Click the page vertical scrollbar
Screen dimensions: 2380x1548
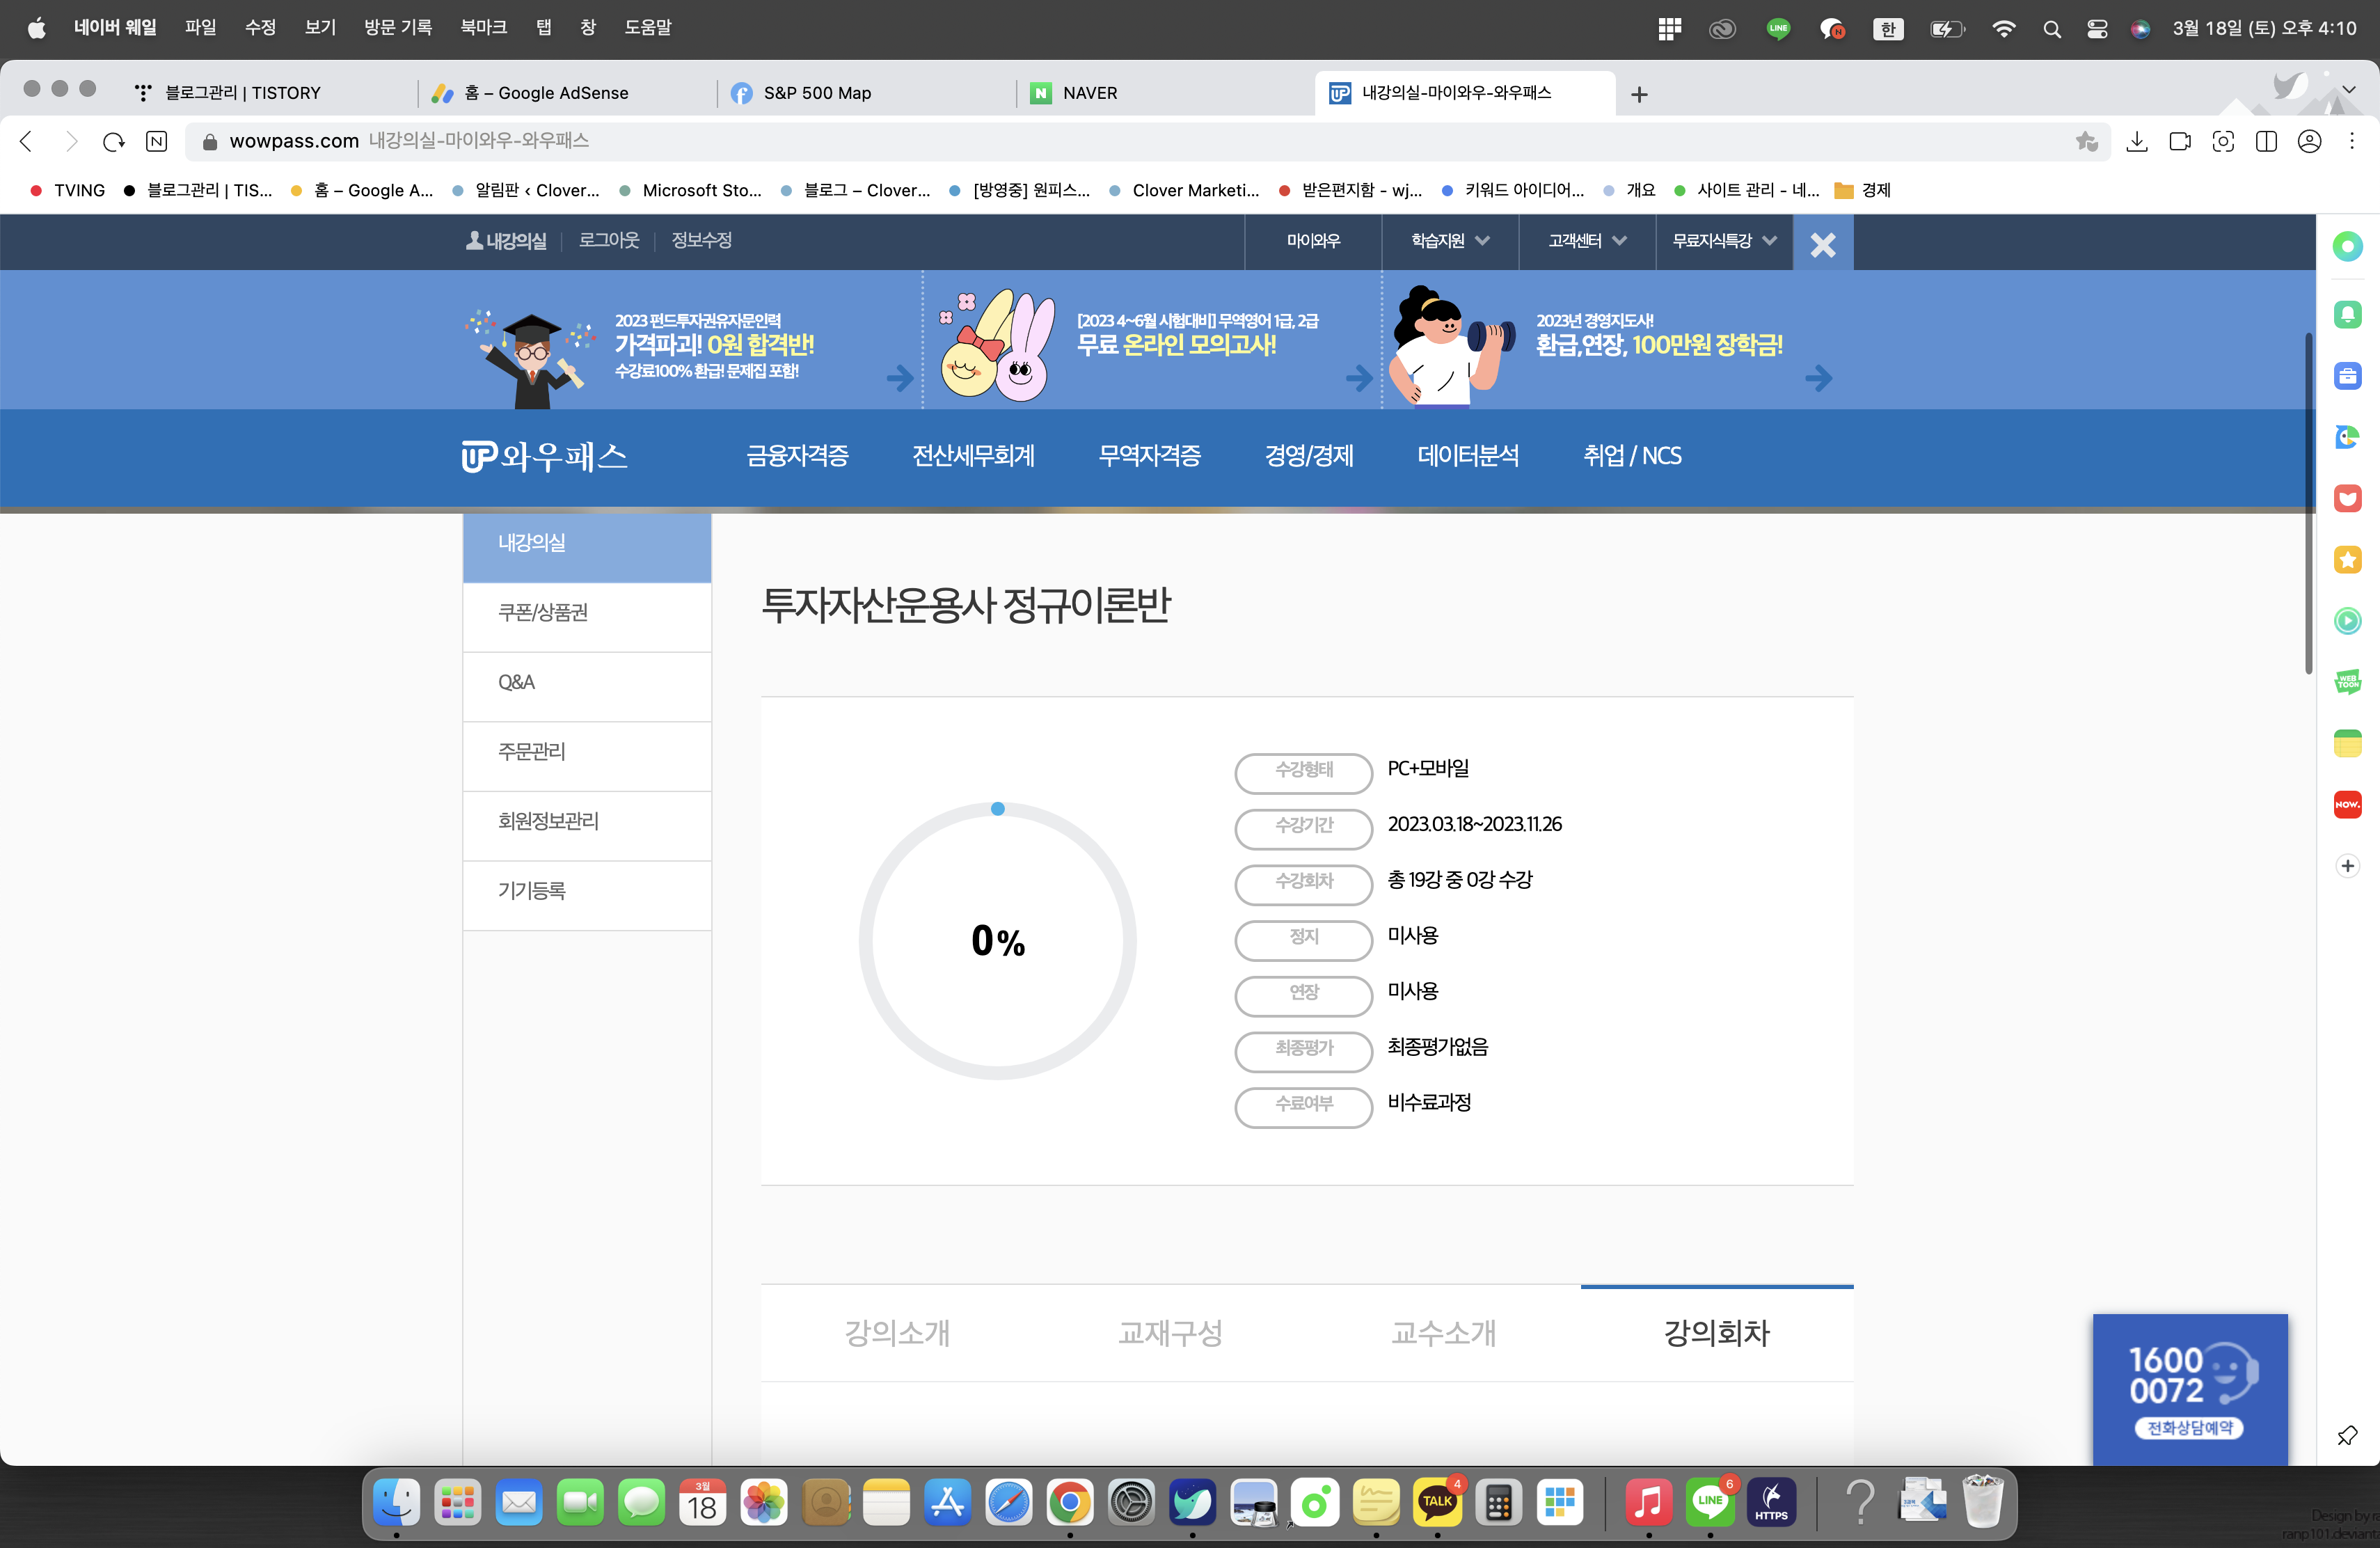(2308, 502)
